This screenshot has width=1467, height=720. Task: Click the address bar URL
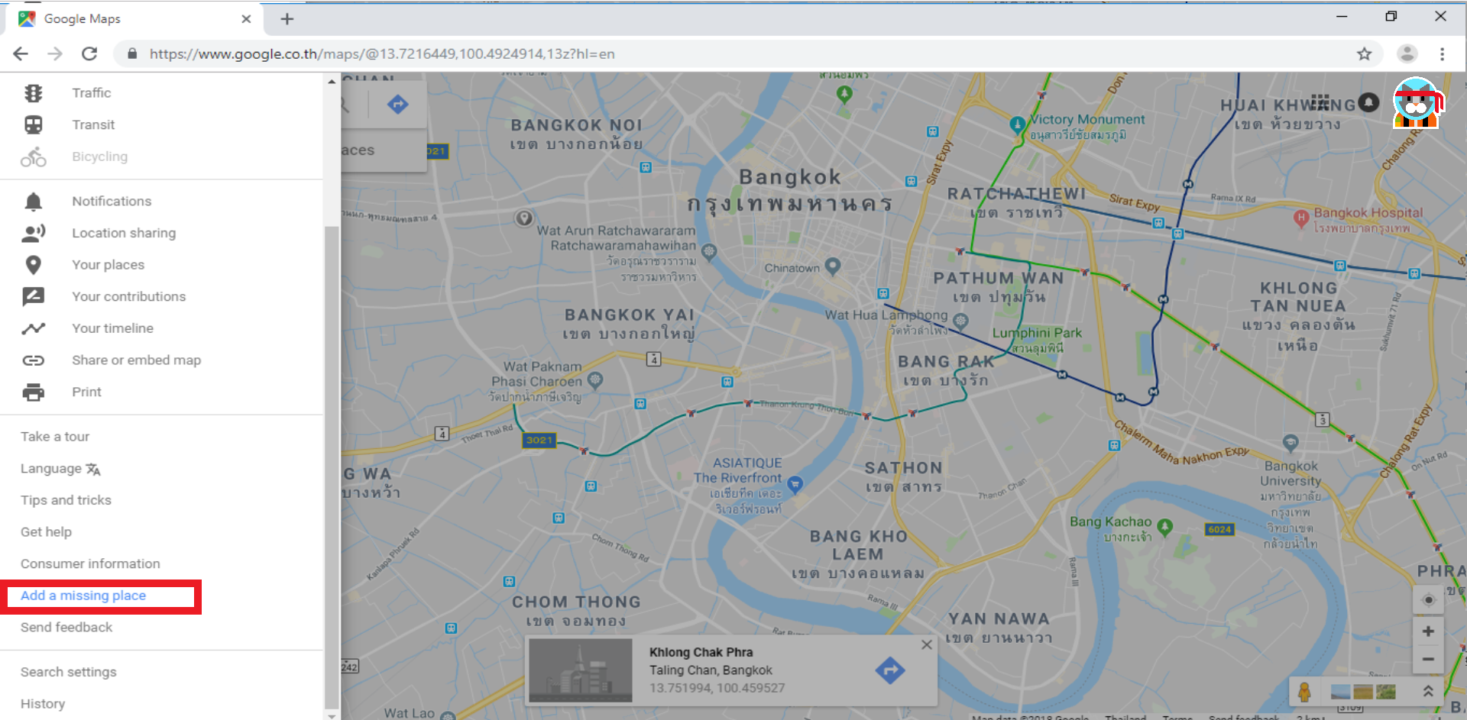click(x=382, y=53)
